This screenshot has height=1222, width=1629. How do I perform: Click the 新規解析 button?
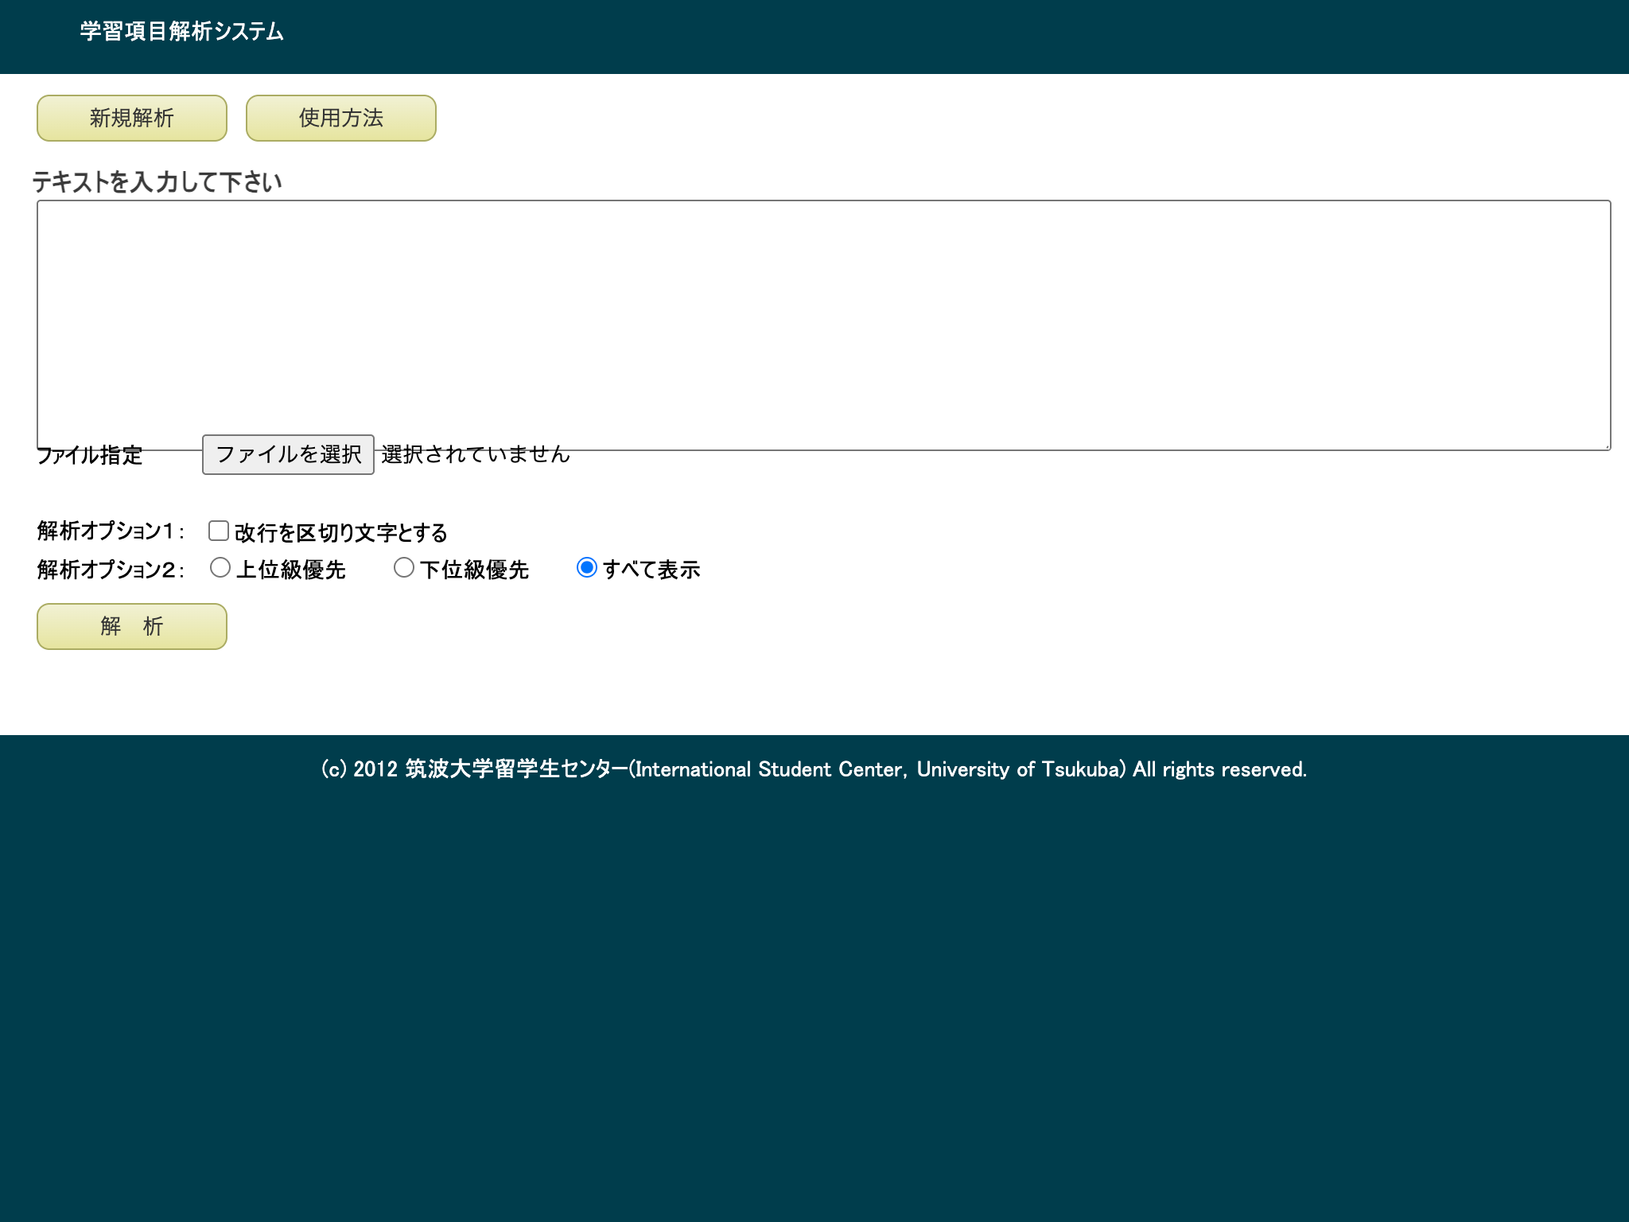132,119
